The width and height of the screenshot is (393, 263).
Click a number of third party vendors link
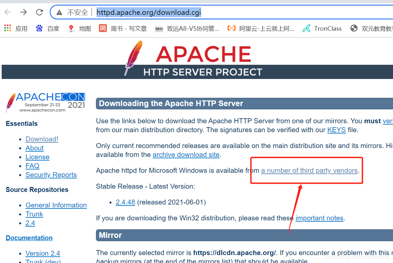click(309, 170)
